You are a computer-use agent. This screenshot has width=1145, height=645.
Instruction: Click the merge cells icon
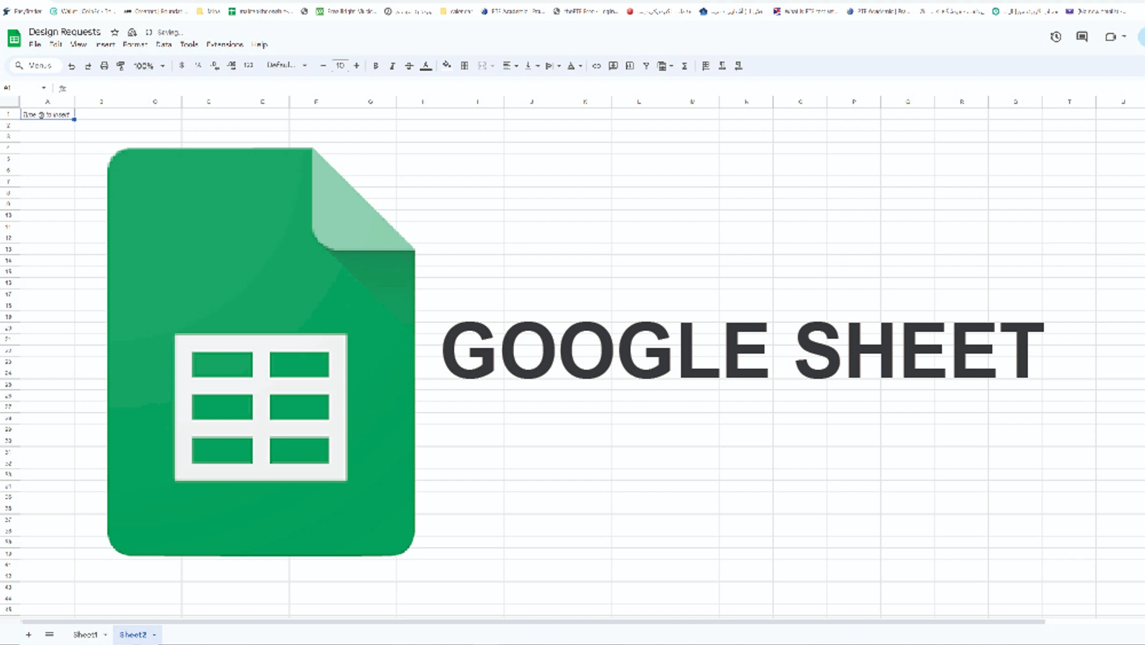(x=482, y=66)
